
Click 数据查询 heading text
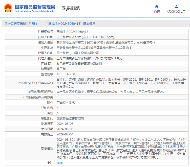74,8
